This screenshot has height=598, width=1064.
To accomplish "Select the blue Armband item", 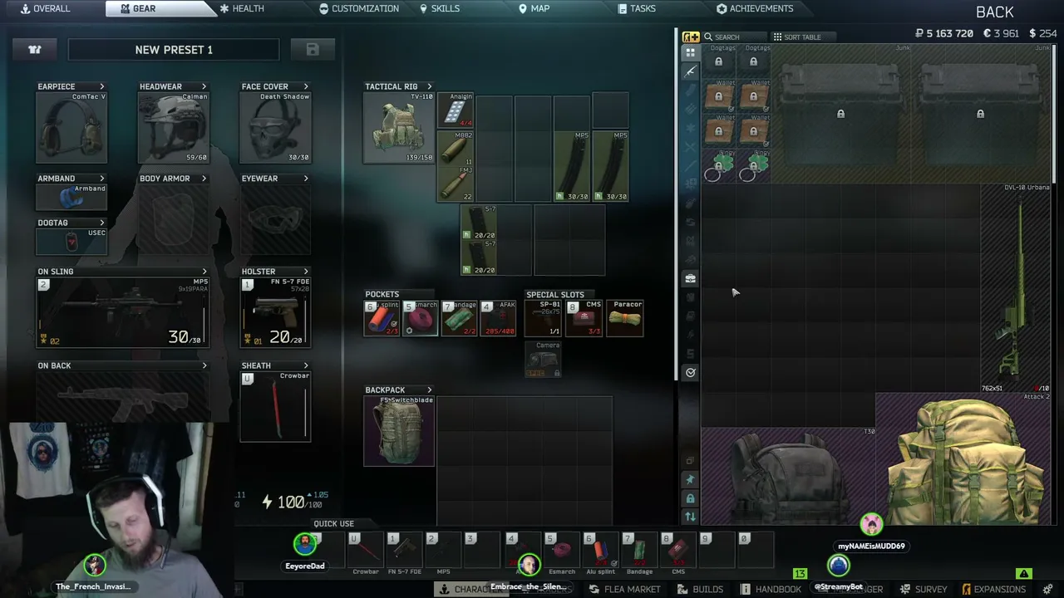I will point(72,197).
